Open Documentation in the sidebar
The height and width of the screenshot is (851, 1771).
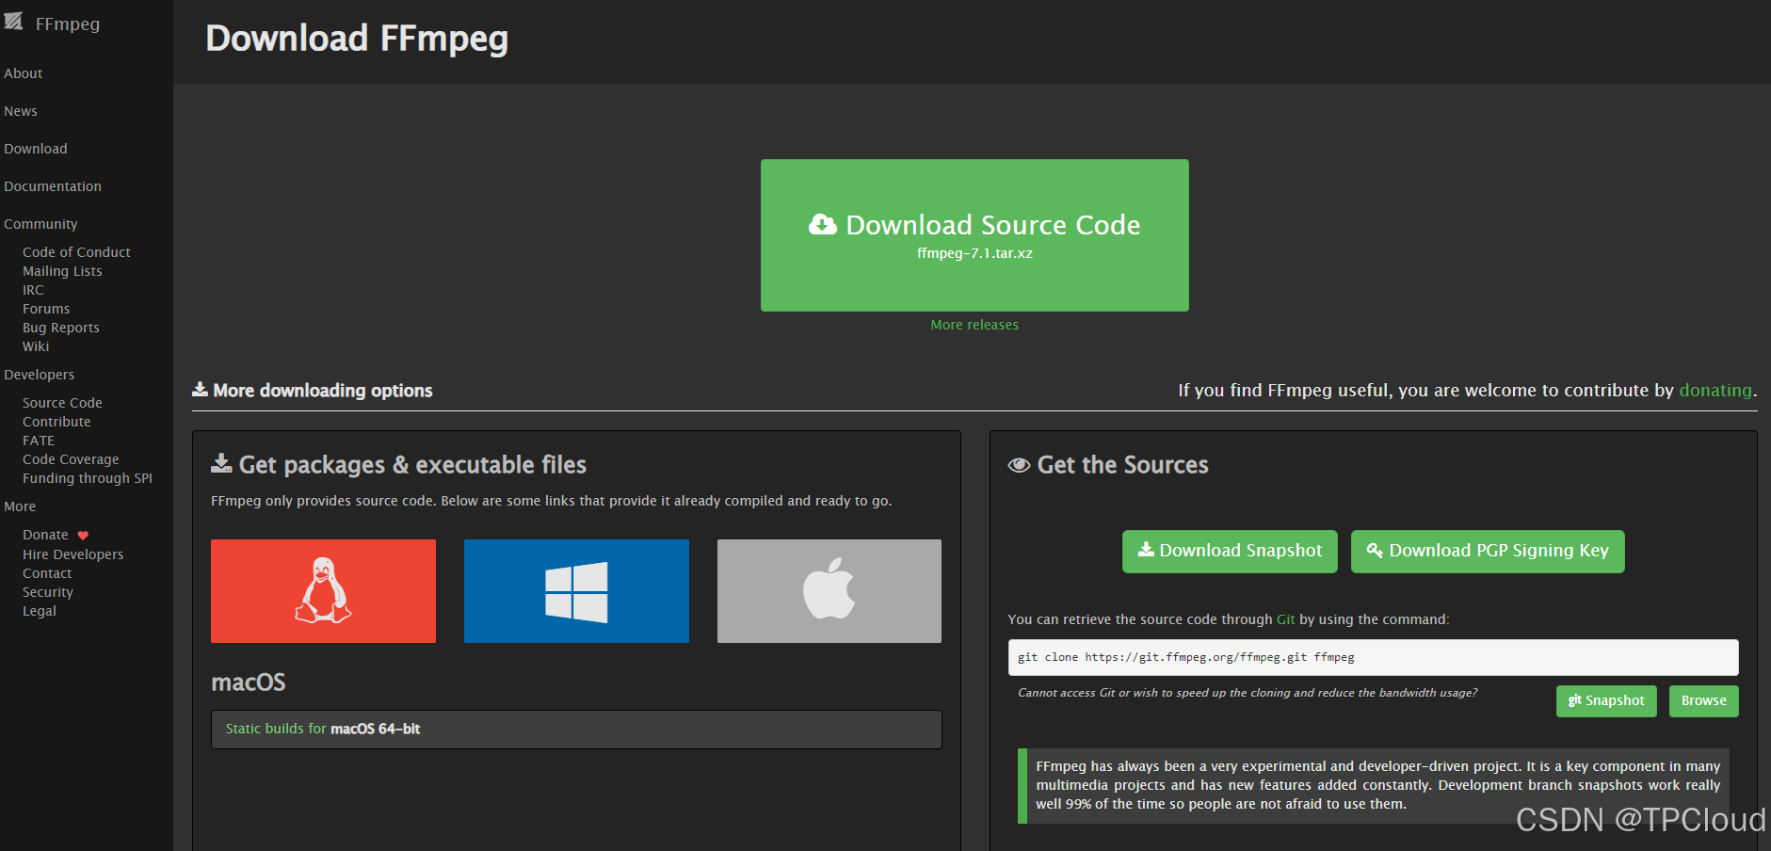[53, 186]
